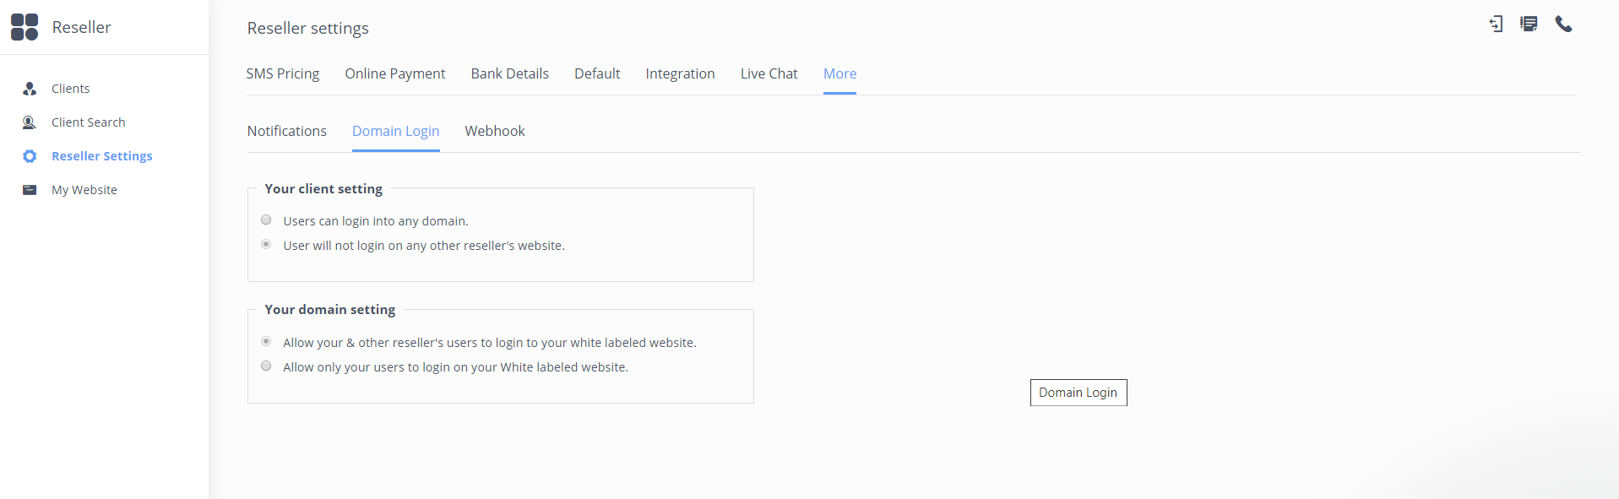Click the Reseller Settings gear icon
Image resolution: width=1619 pixels, height=499 pixels.
(x=30, y=156)
